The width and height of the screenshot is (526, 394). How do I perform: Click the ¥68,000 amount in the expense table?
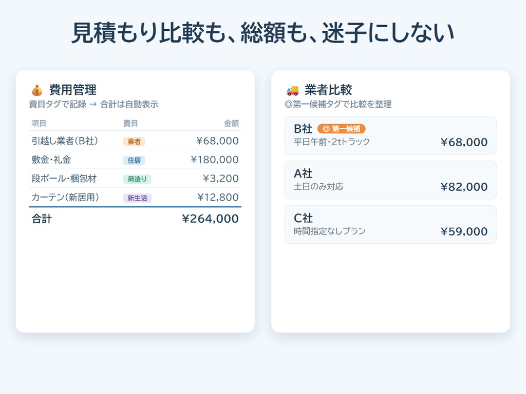pyautogui.click(x=217, y=141)
